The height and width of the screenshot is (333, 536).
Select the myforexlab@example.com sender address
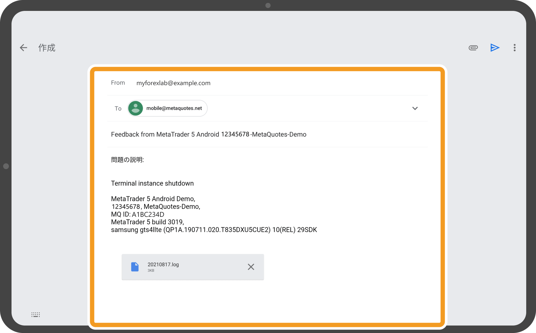(173, 83)
